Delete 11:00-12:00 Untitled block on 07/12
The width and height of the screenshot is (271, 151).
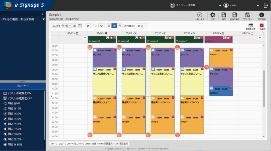231,88
